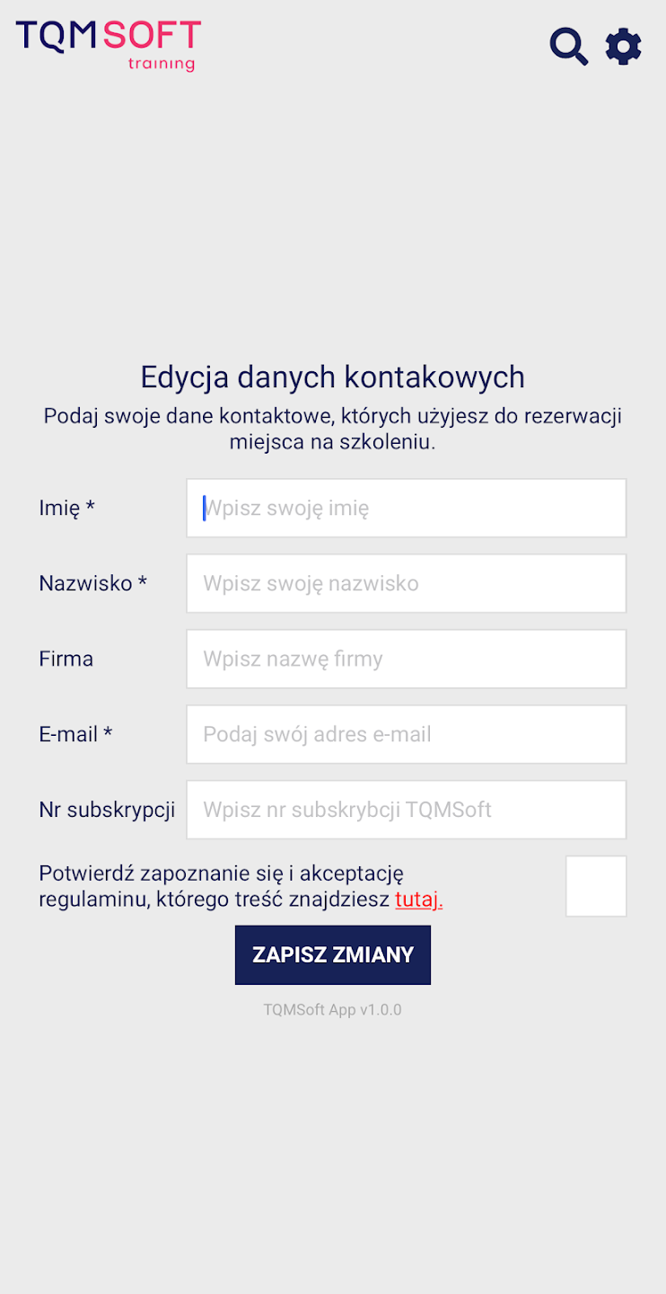This screenshot has width=666, height=1294.
Task: Click the 'Edycja danych kontakowych' heading
Action: (333, 377)
